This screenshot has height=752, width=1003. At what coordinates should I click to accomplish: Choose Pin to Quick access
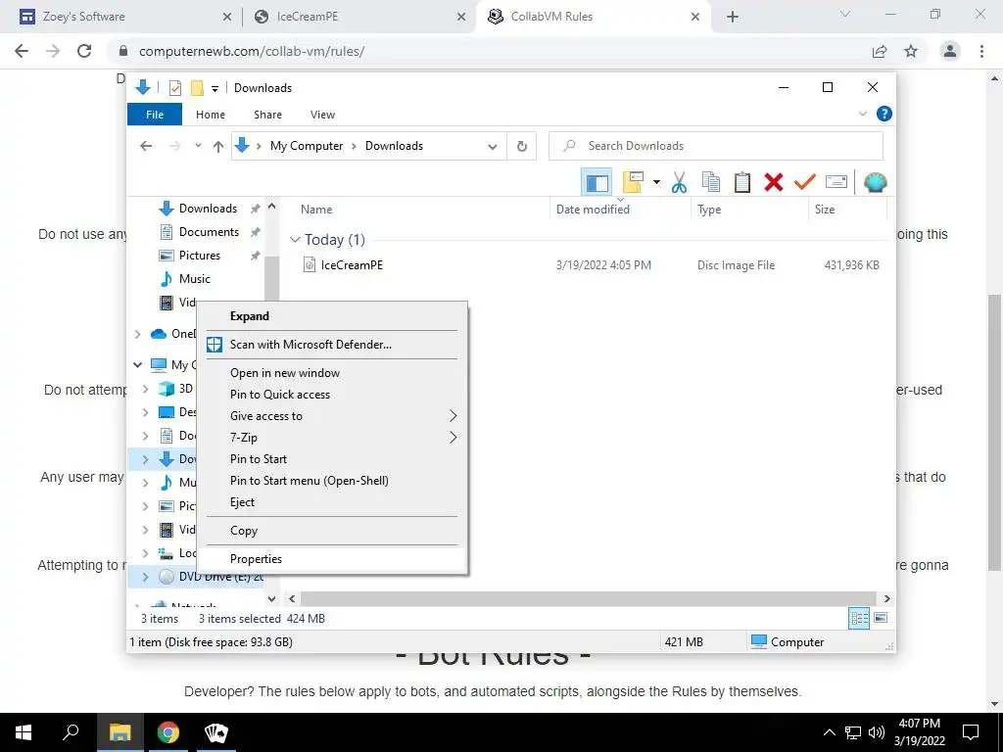pos(333,395)
